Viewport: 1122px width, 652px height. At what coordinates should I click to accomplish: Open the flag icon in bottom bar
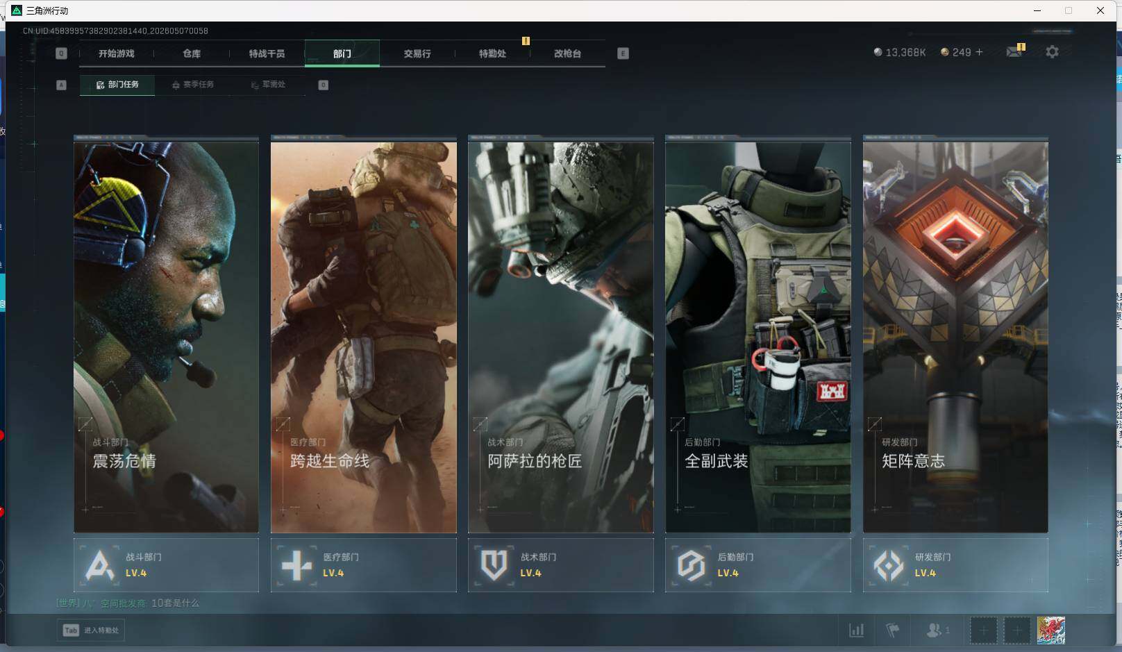893,630
